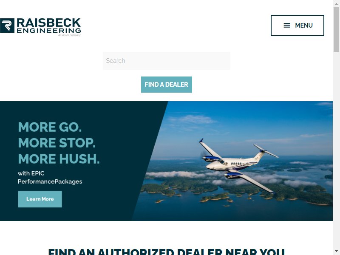
Task: Click the MORE STOP. headline
Action: [57, 143]
